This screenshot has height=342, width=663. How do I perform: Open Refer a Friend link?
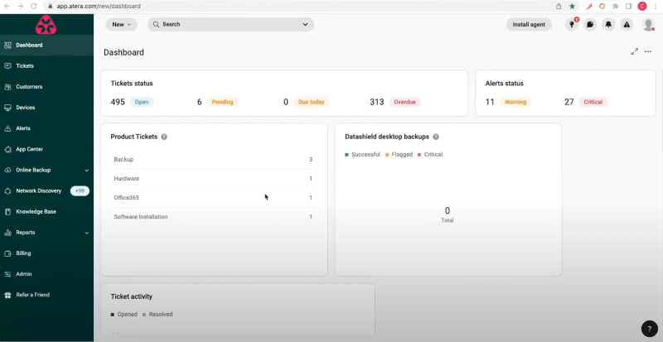(x=46, y=295)
